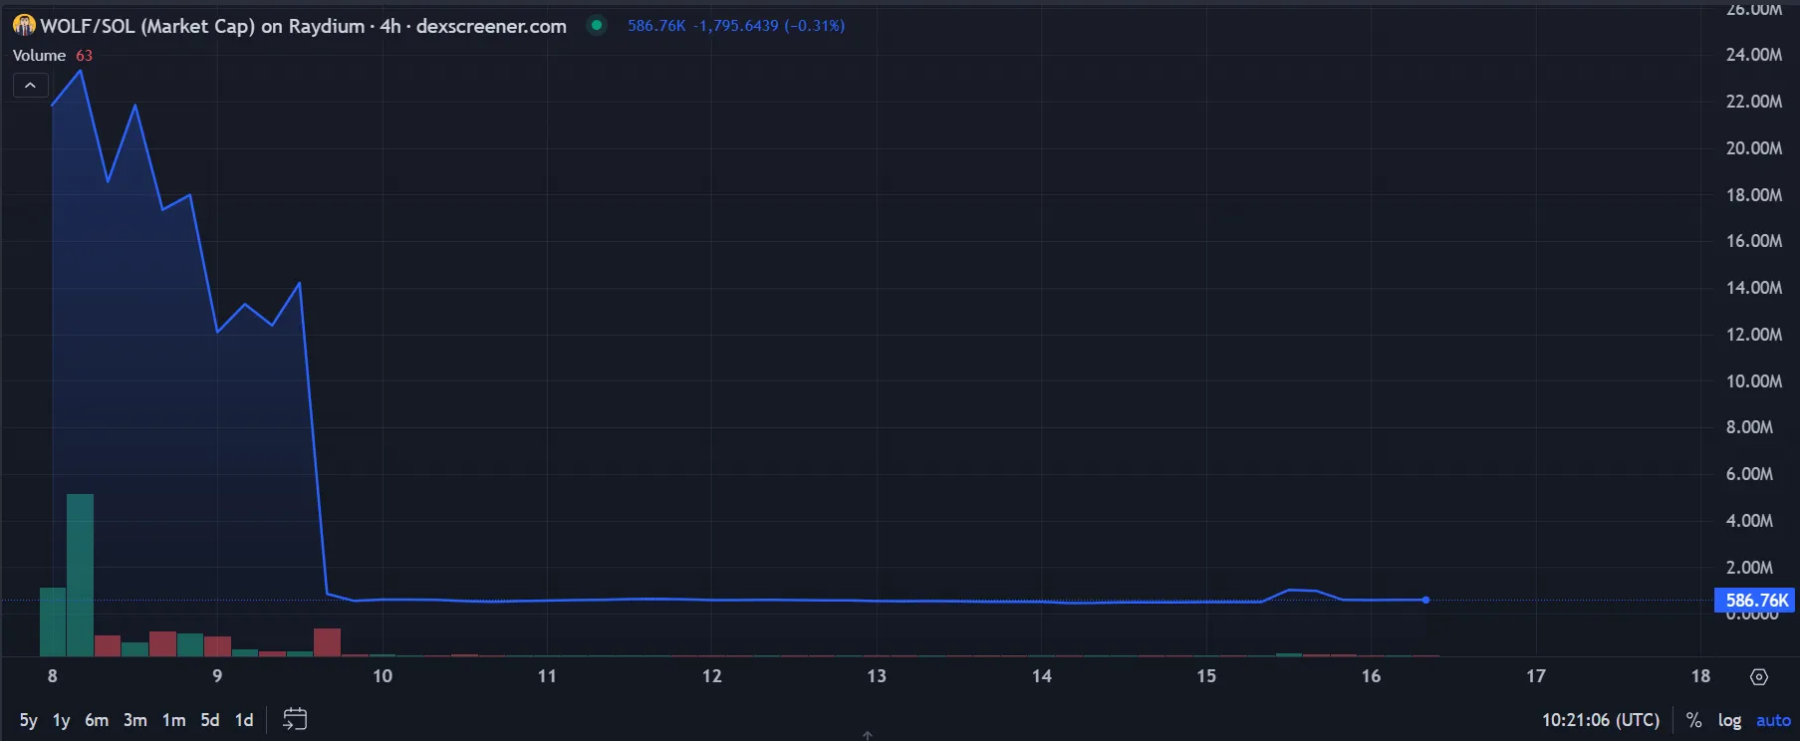The width and height of the screenshot is (1800, 741).
Task: Click date label 14 on time axis
Action: [x=1042, y=676]
